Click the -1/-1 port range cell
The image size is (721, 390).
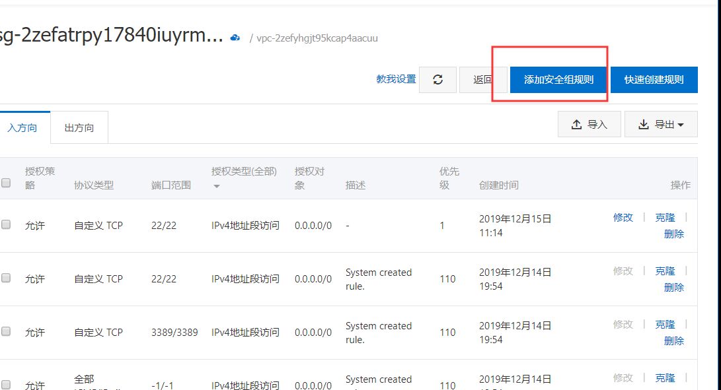point(163,385)
